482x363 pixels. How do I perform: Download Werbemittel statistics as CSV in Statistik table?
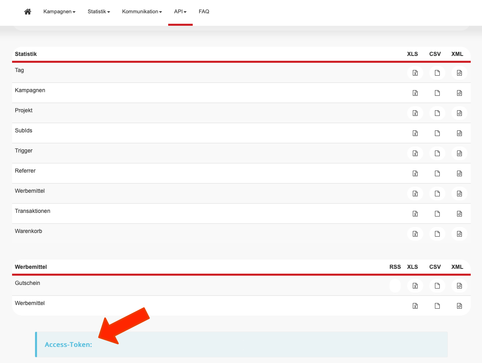(437, 194)
